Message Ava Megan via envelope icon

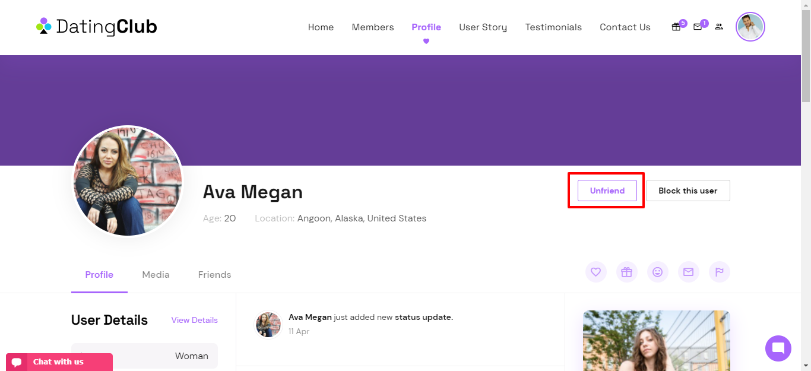689,272
